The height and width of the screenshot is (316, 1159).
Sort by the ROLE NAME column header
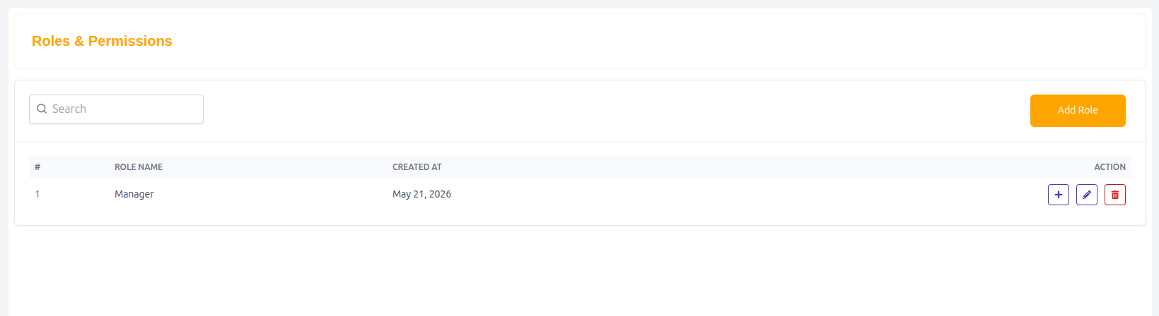(139, 167)
